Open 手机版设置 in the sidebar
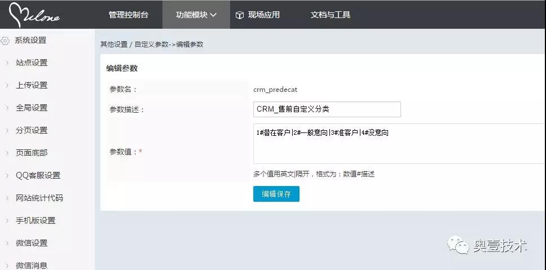 (x=36, y=220)
